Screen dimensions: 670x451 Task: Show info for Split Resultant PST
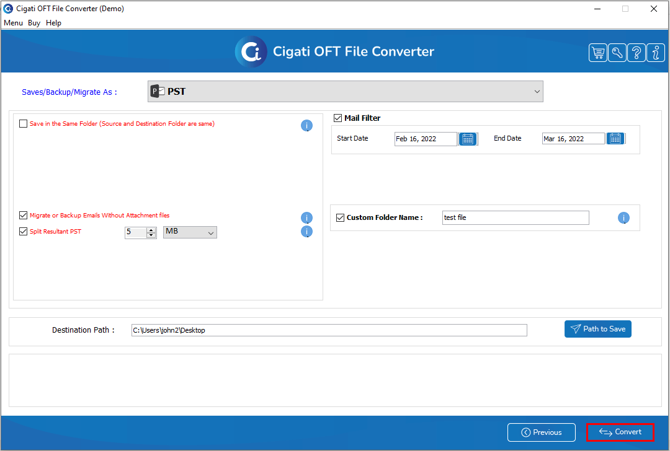[x=307, y=232]
